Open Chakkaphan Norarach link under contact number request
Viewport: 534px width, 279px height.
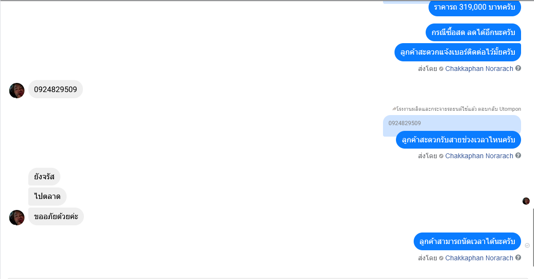pos(479,69)
